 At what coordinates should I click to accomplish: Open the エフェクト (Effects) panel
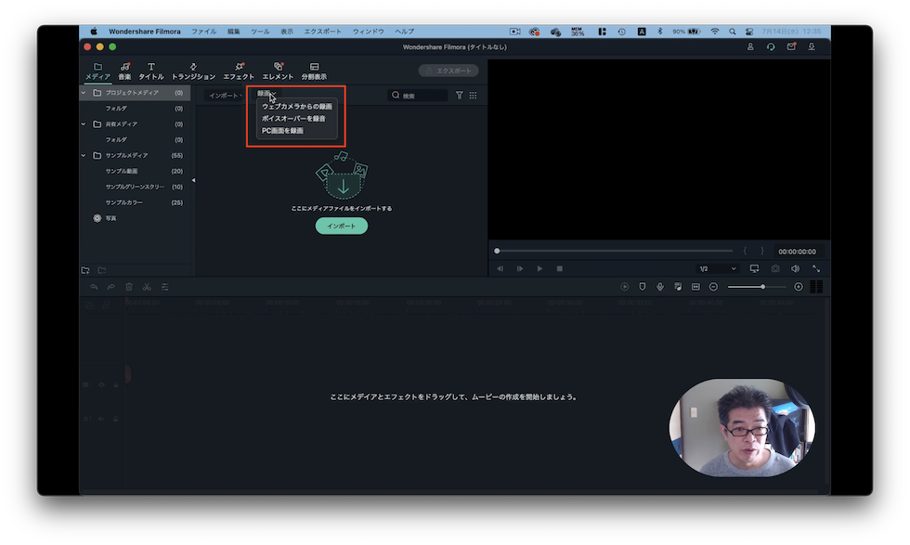[239, 71]
